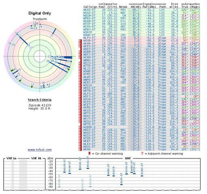Click the VHF Hi band label
Viewport: 207px width, 194px height.
pyautogui.click(x=36, y=158)
